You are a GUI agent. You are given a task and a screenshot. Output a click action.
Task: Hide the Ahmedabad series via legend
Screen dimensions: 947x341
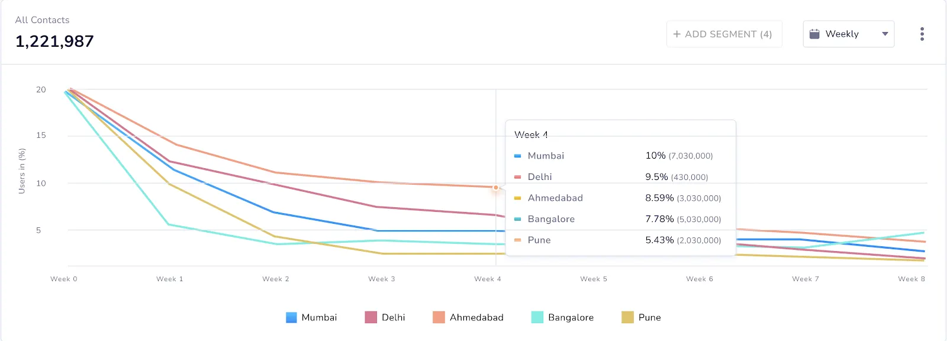(468, 317)
